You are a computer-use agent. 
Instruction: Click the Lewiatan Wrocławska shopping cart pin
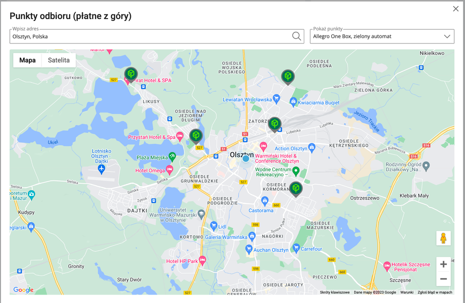pyautogui.click(x=276, y=99)
